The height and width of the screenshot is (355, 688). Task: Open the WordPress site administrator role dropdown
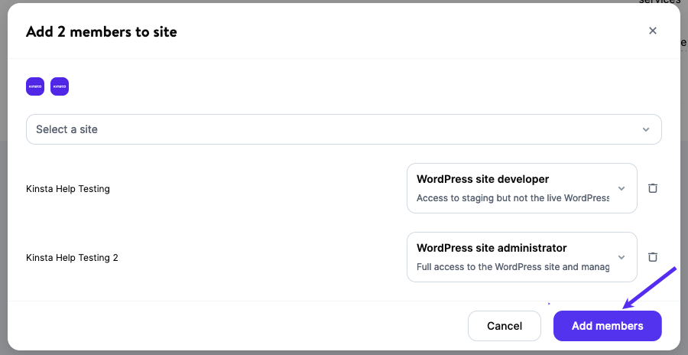(x=521, y=256)
